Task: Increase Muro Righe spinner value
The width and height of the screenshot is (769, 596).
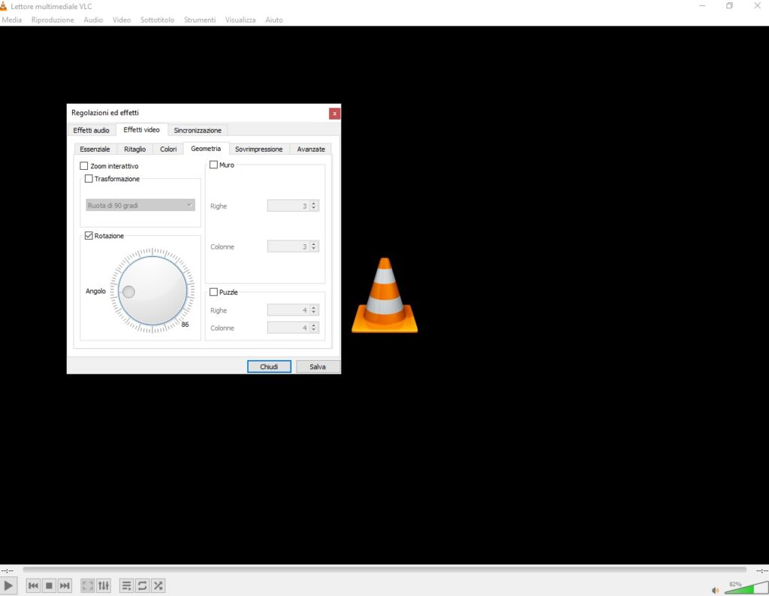Action: (x=314, y=203)
